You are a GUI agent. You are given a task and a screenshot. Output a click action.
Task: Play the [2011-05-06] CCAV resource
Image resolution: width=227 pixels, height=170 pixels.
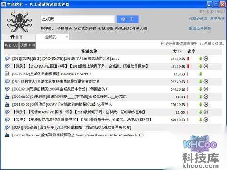pyautogui.click(x=206, y=104)
